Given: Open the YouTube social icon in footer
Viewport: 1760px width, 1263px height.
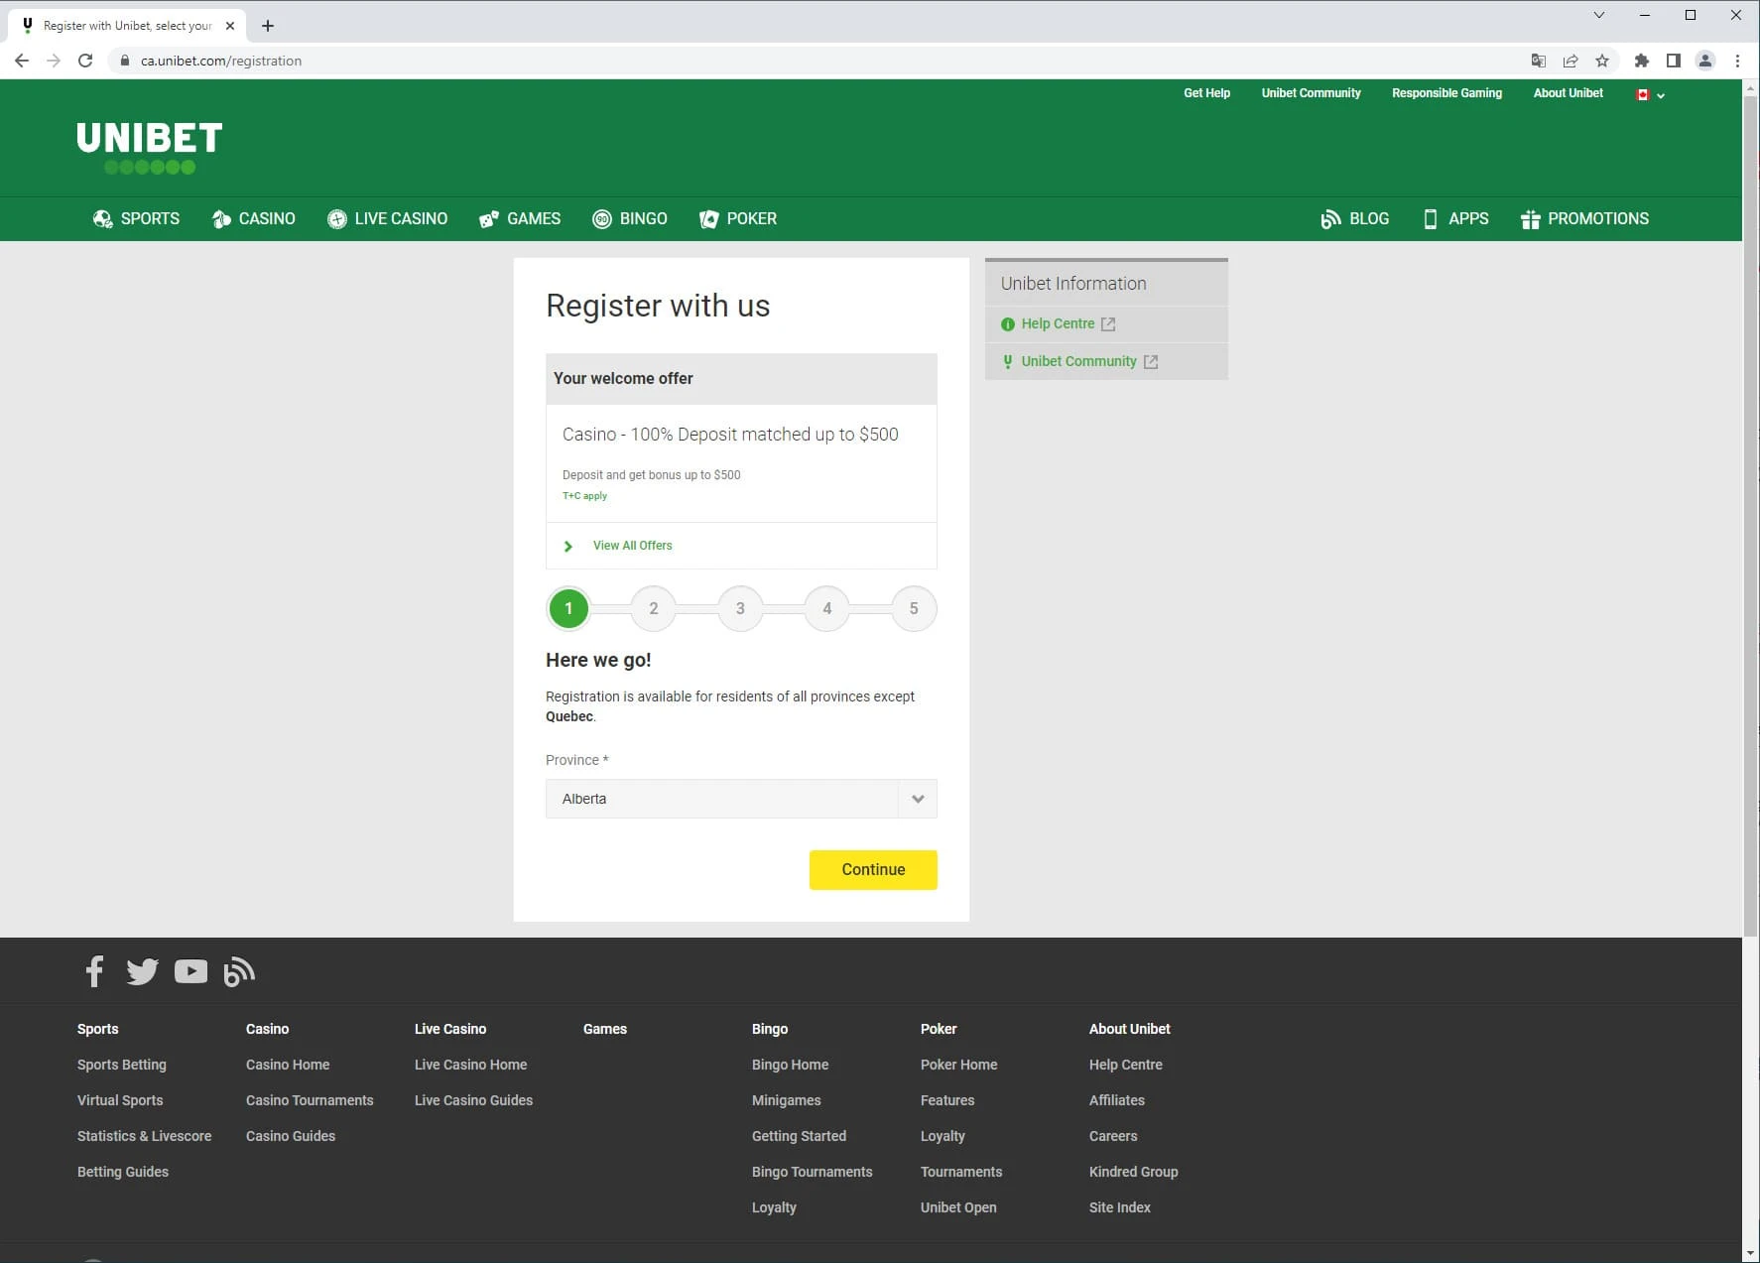Looking at the screenshot, I should pyautogui.click(x=190, y=971).
